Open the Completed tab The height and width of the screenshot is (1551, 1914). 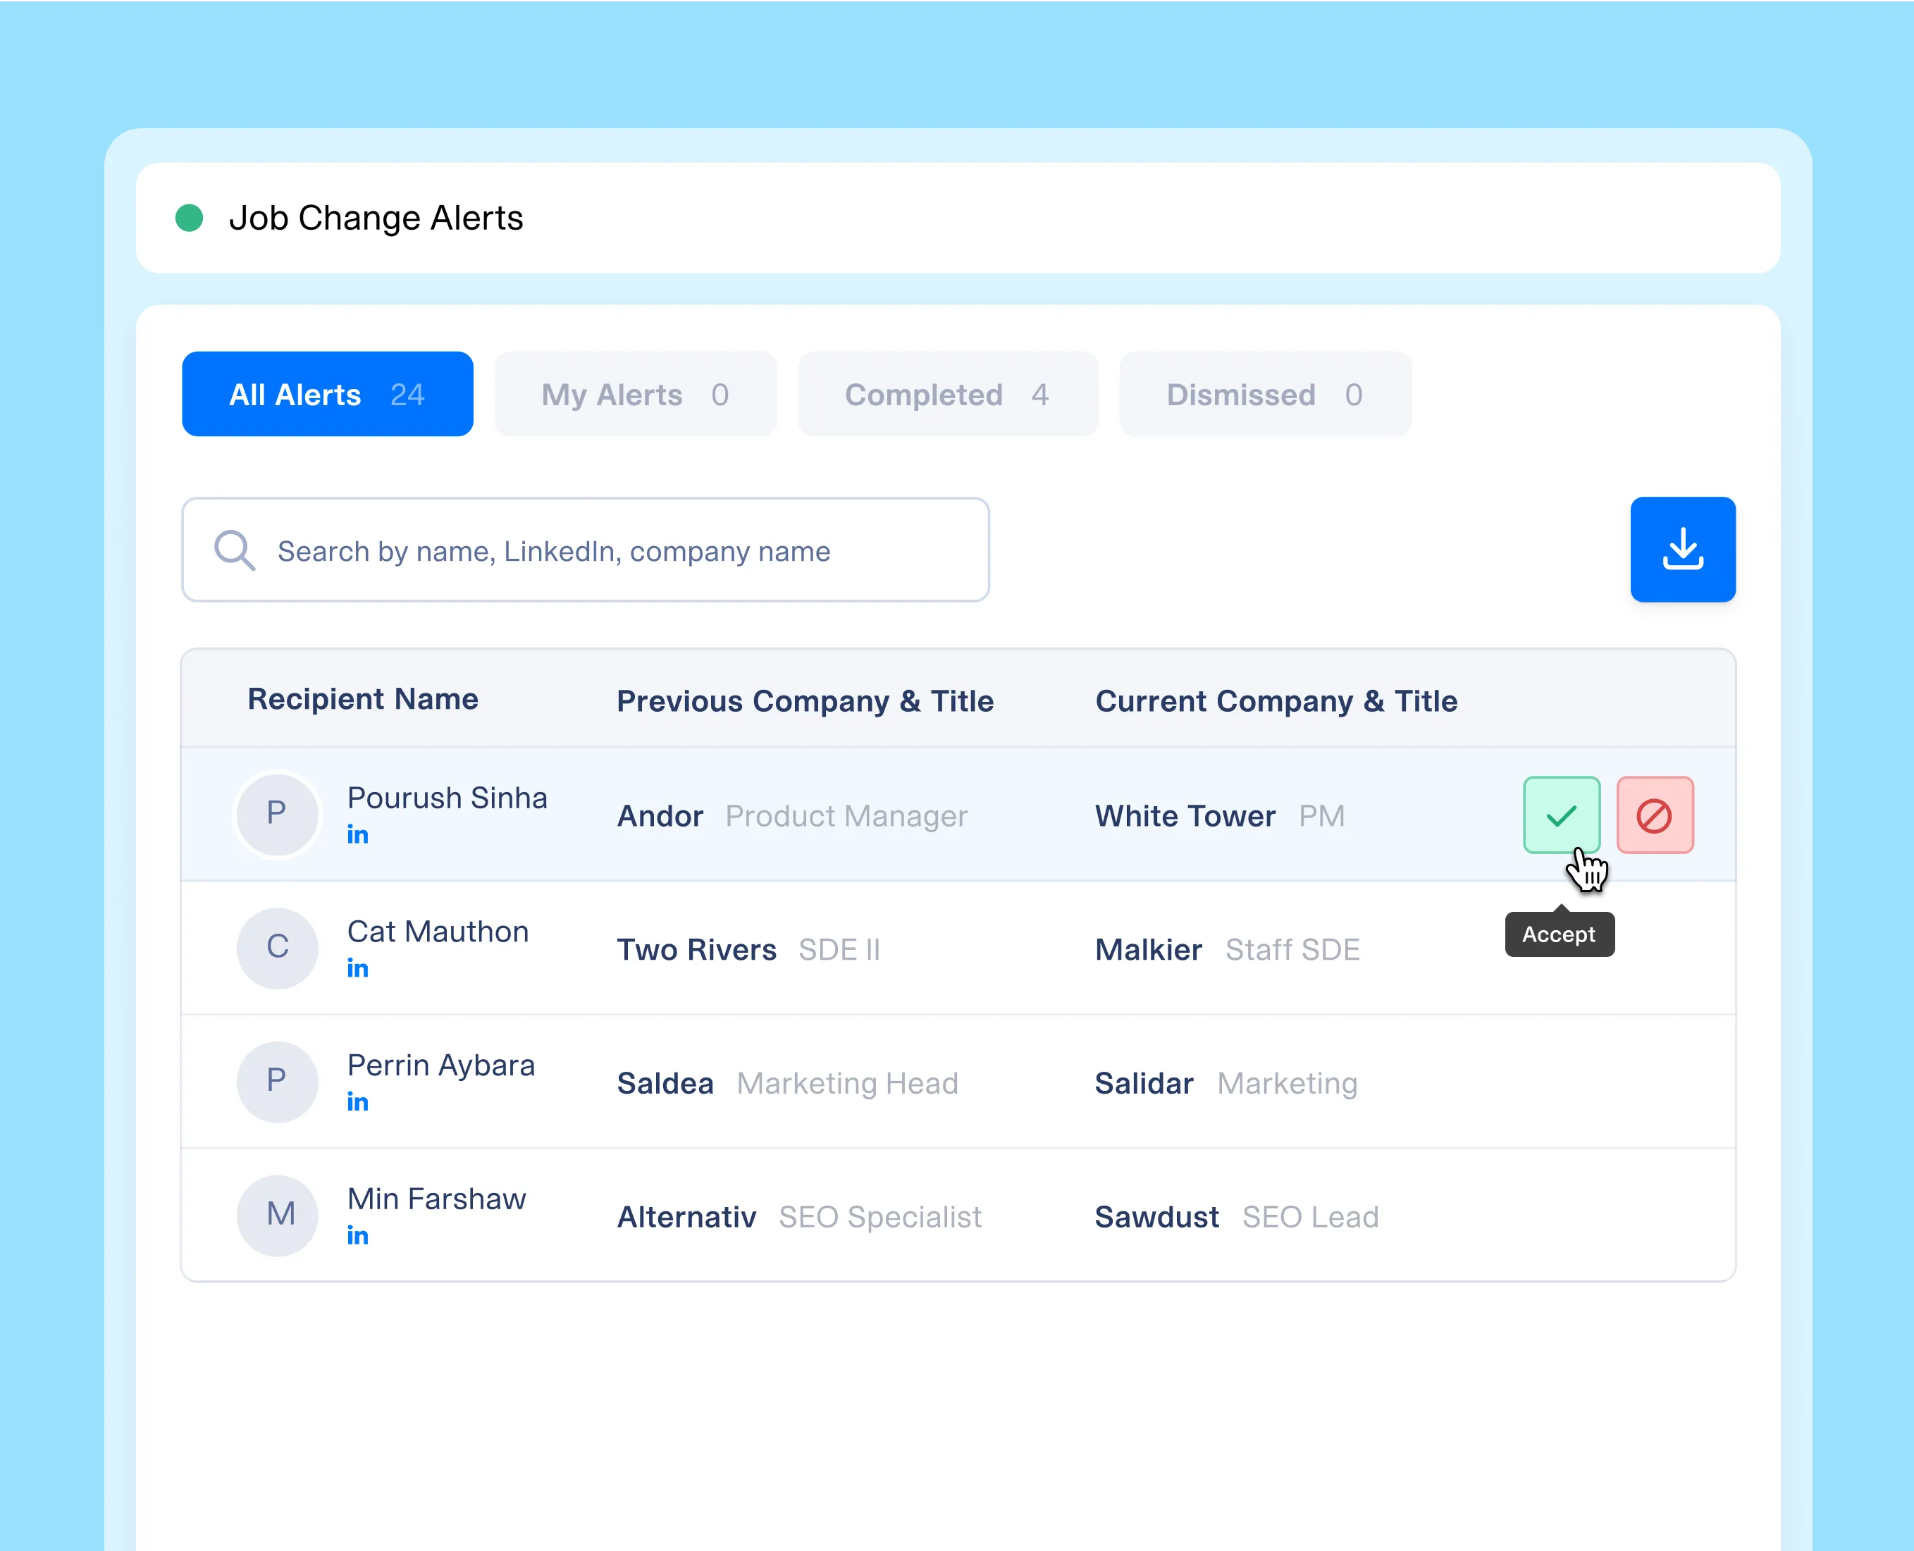click(x=947, y=394)
